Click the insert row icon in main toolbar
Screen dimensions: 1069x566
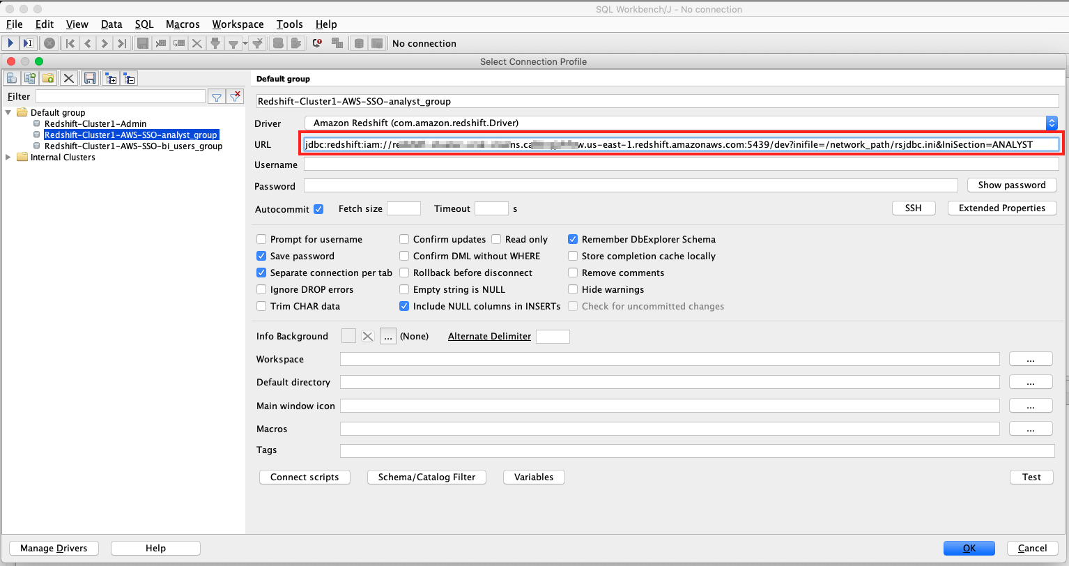point(161,43)
